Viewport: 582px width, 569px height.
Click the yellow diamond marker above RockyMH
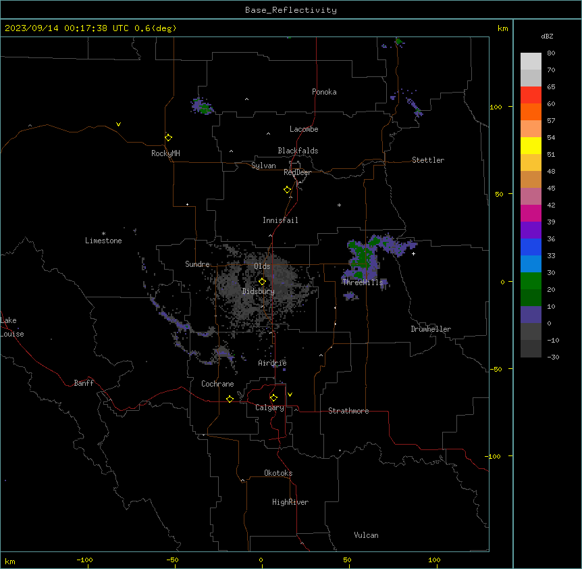click(x=169, y=138)
